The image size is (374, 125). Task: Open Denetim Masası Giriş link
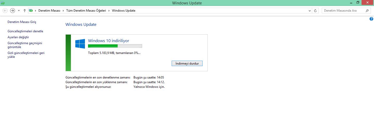tap(22, 22)
